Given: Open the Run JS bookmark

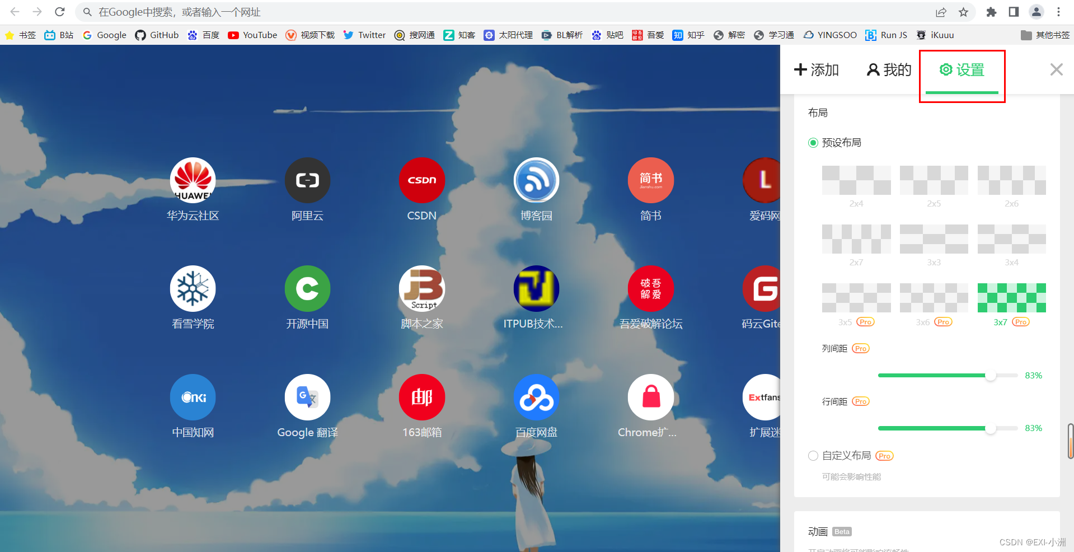Looking at the screenshot, I should [886, 35].
